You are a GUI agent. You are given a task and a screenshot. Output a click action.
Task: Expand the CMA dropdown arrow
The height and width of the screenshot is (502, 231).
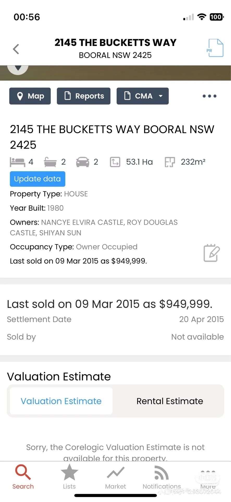click(161, 96)
